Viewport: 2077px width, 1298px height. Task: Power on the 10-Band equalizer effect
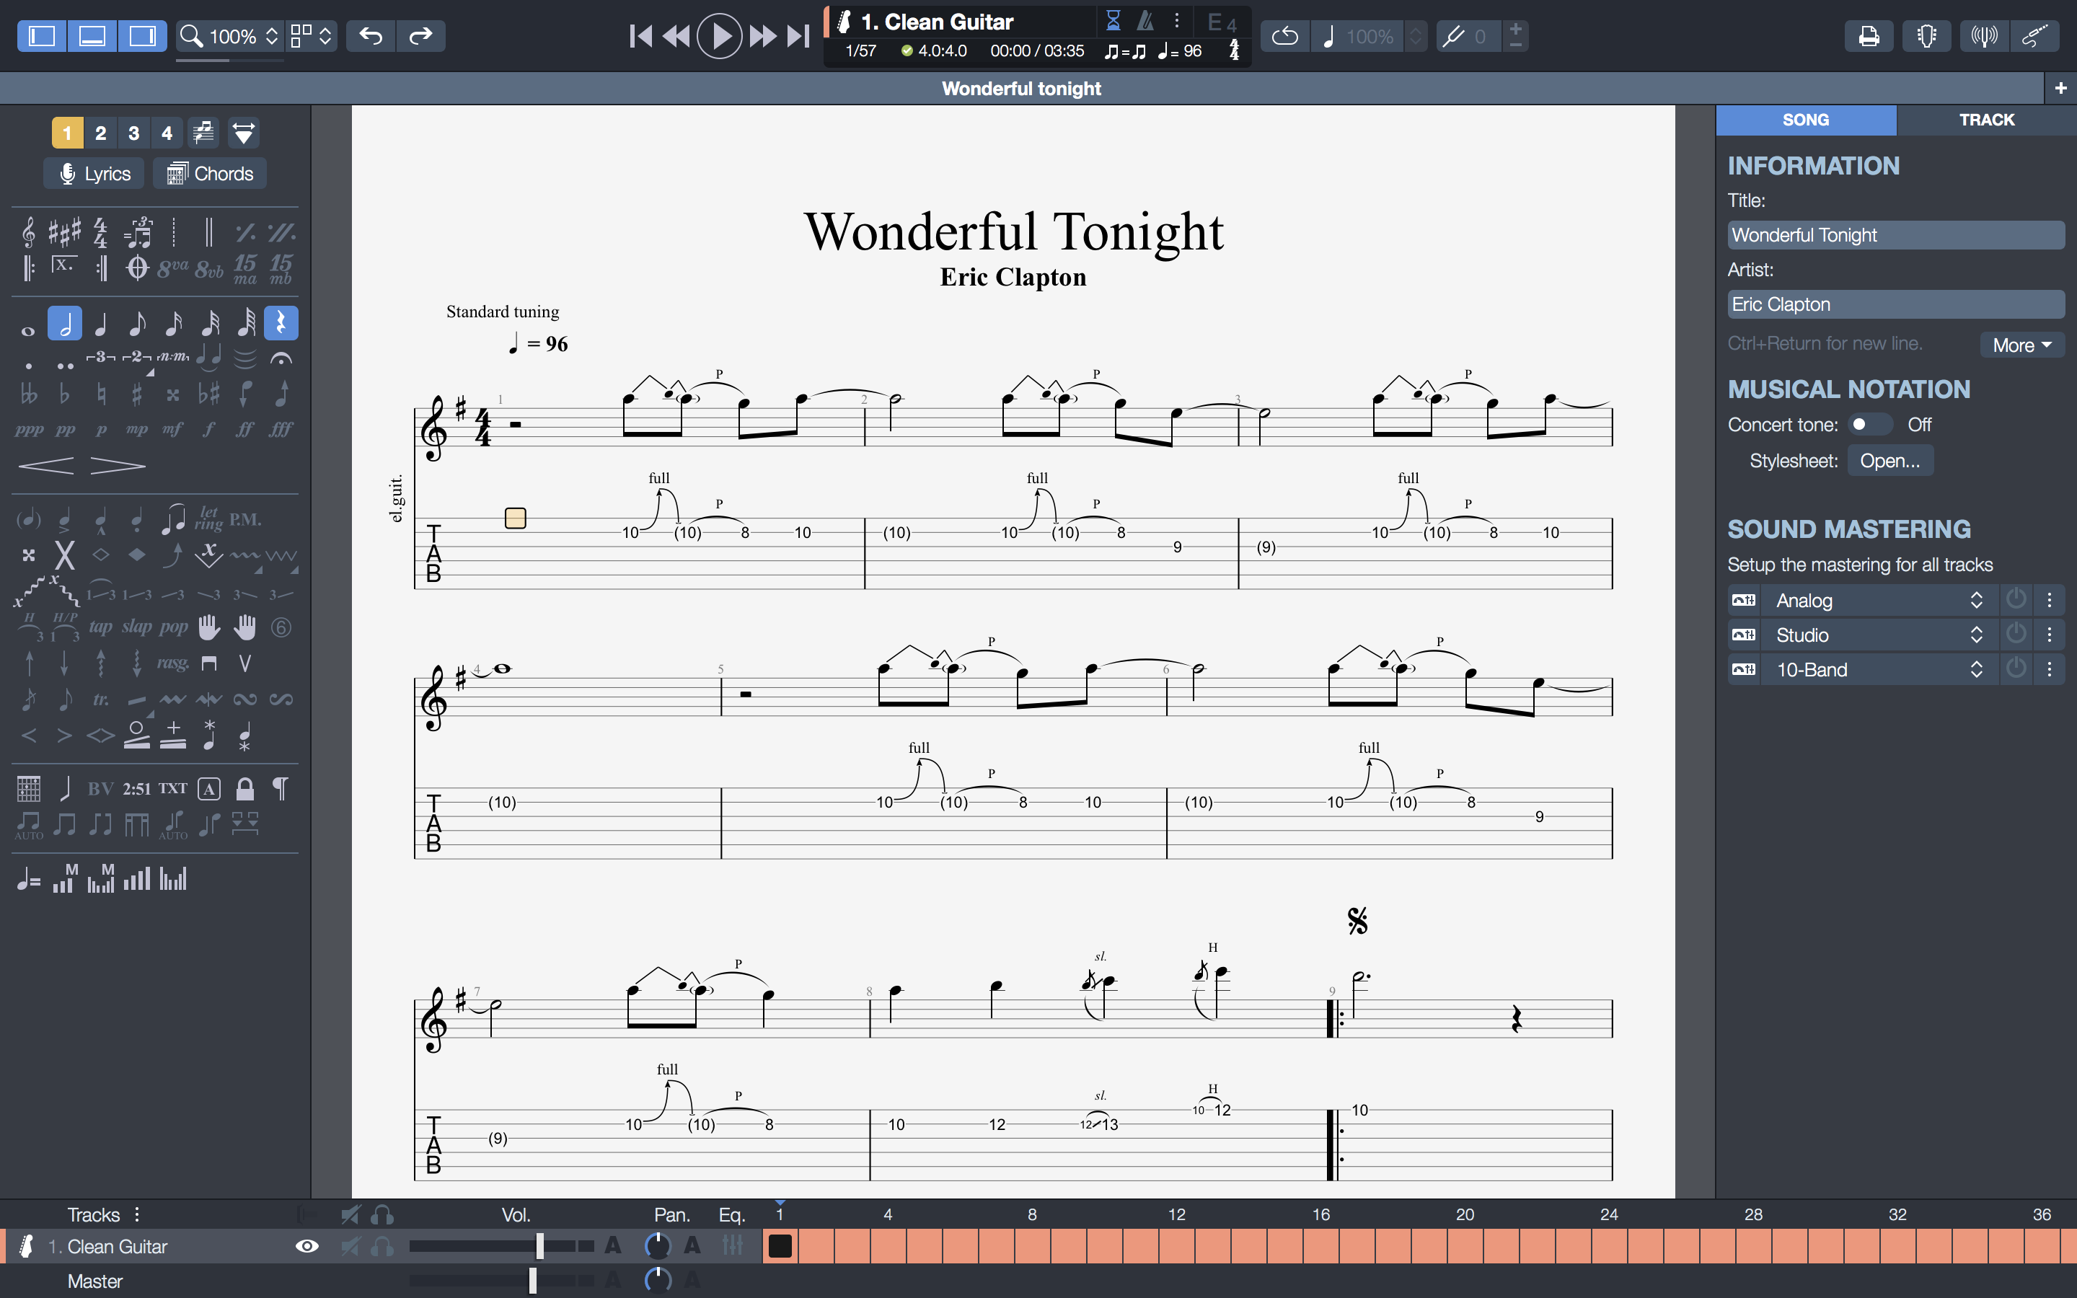(2016, 668)
